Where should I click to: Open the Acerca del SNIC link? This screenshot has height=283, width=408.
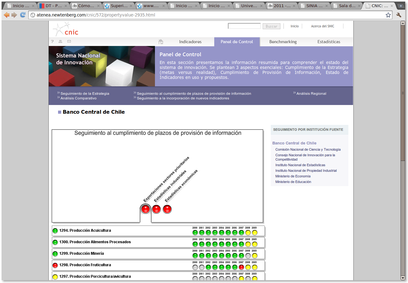click(323, 26)
